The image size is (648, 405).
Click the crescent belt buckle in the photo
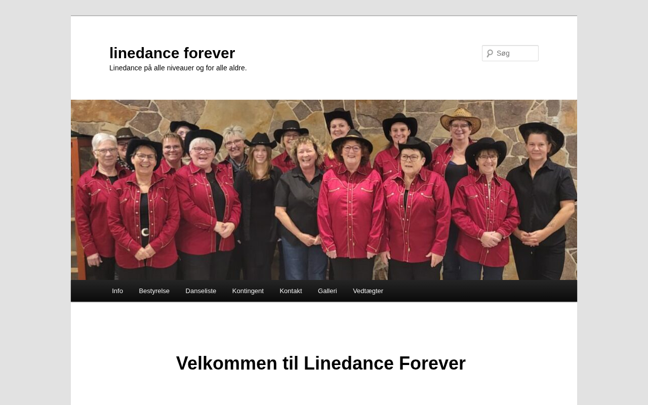(145, 232)
